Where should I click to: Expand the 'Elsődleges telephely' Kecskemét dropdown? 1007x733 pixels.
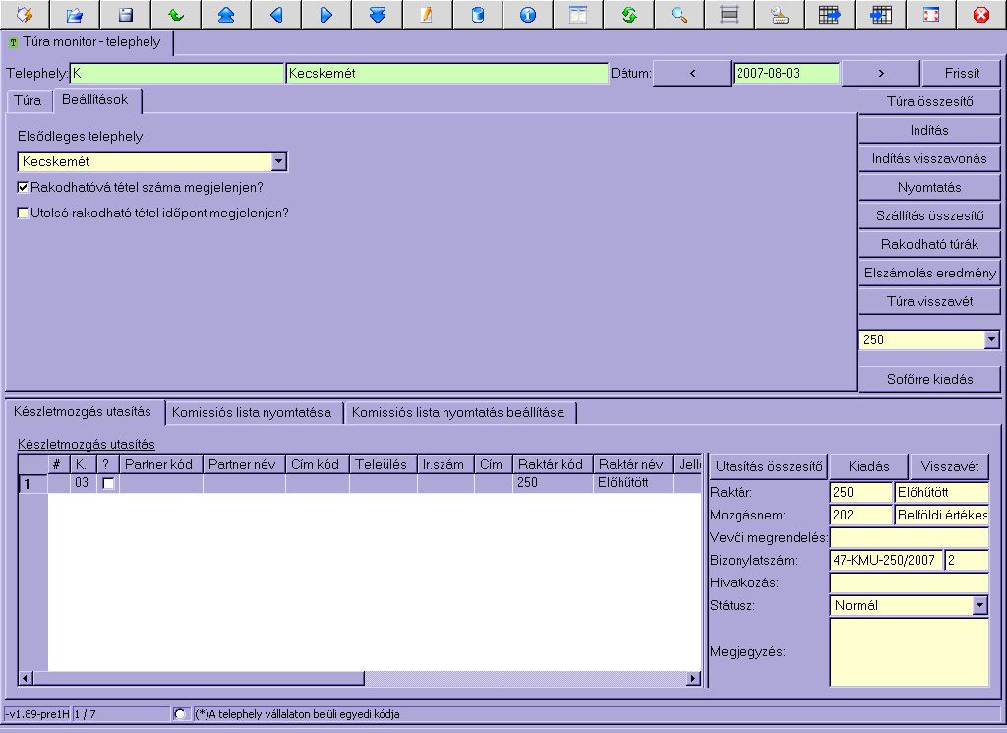coord(278,162)
